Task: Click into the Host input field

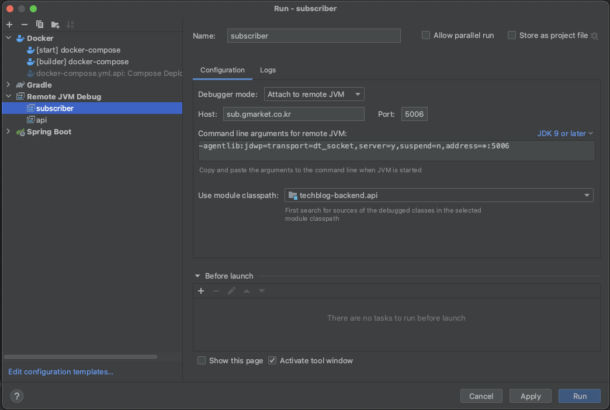Action: point(293,114)
